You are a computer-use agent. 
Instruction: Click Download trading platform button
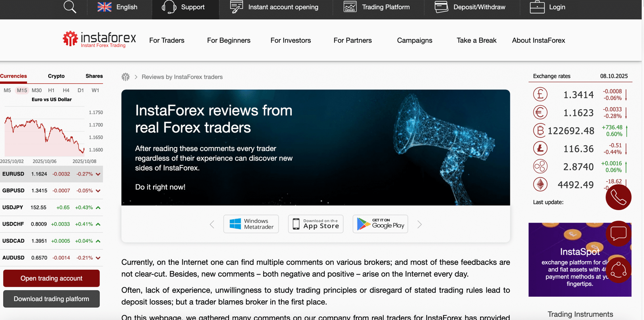click(52, 299)
